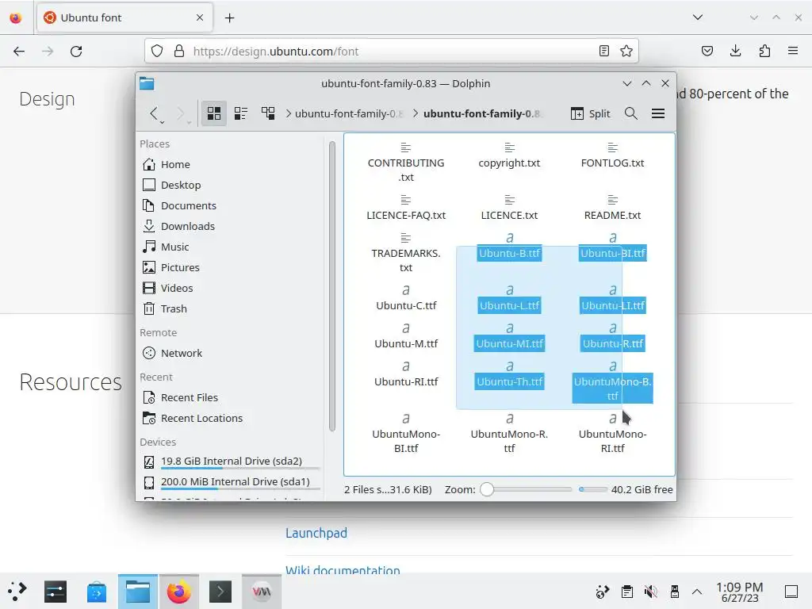Open the Launchpad link on webpage
The width and height of the screenshot is (812, 609).
coord(316,533)
